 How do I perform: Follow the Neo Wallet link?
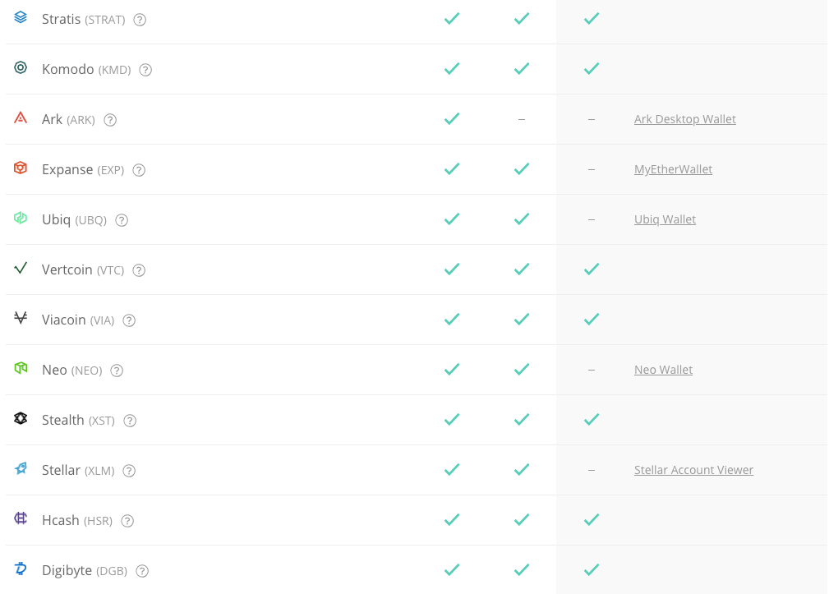coord(663,370)
